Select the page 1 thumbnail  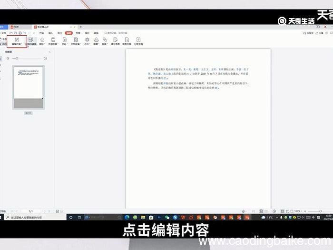coord(29,87)
